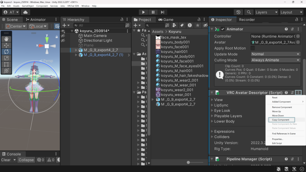This screenshot has height=172, width=306.
Task: Expand M _G_9_export4_2_7 in Hierarchy
Action: [x=76, y=50]
